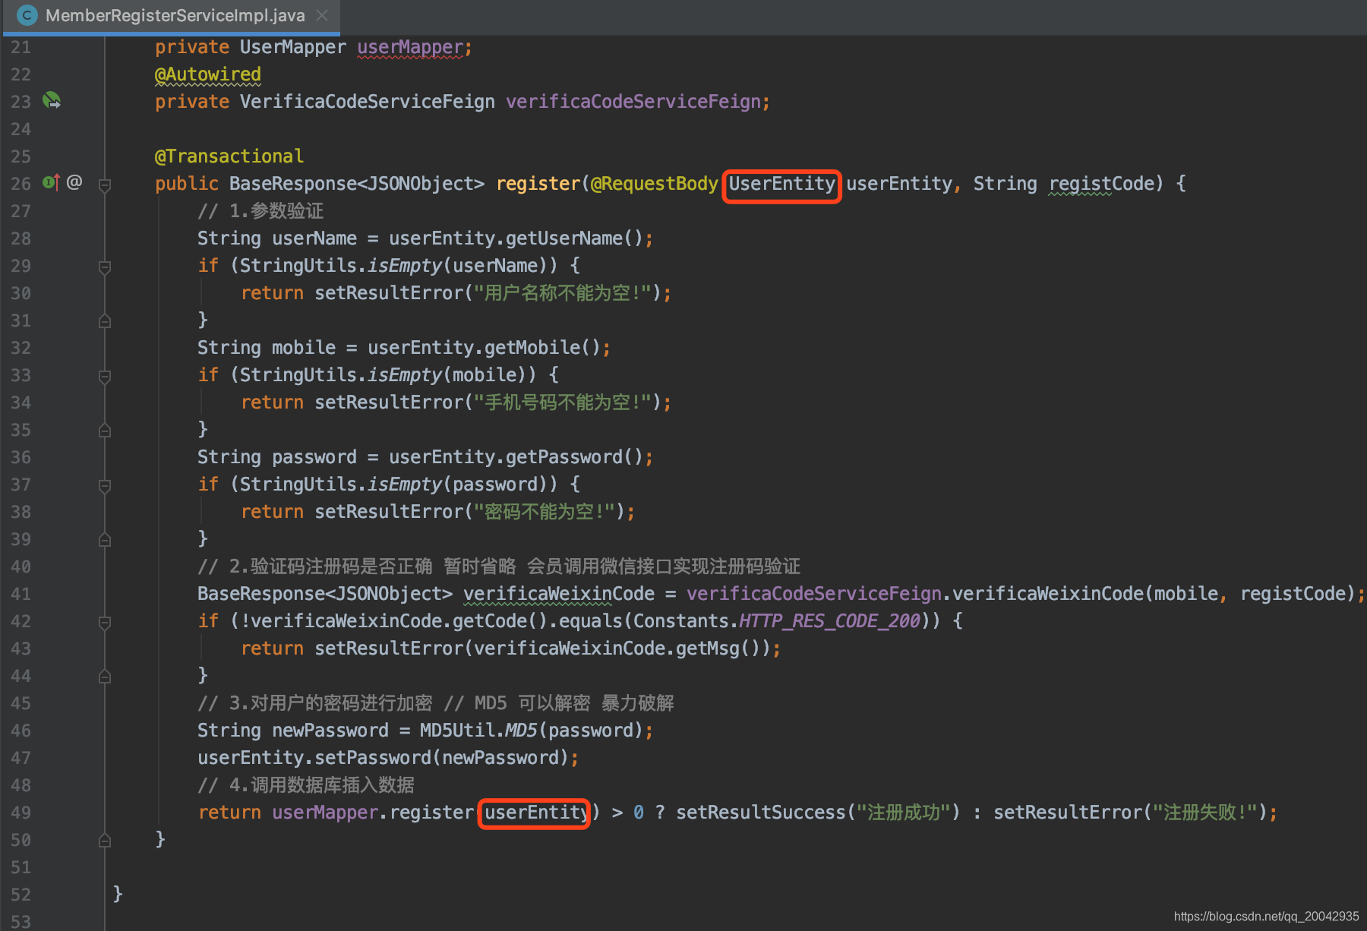The width and height of the screenshot is (1367, 931).
Task: Click the comment '4.调用数据库插入数据'
Action: pyautogui.click(x=306, y=785)
